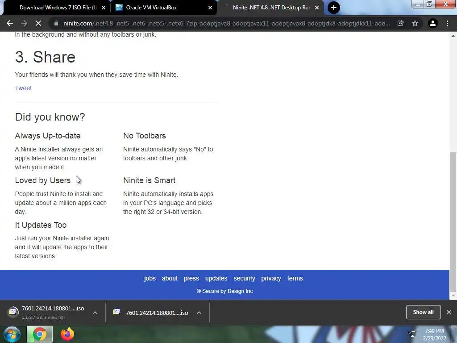Click the network icon in system tray
457x343 pixels.
pyautogui.click(x=412, y=334)
